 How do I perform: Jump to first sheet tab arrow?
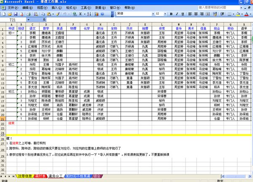click(x=1, y=176)
